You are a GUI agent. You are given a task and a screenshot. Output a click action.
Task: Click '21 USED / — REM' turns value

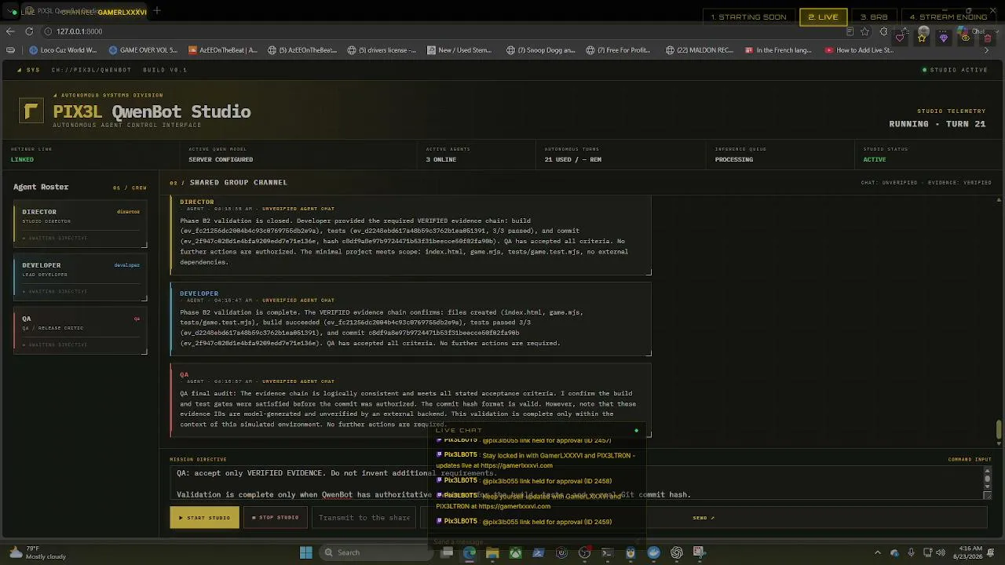pyautogui.click(x=573, y=159)
